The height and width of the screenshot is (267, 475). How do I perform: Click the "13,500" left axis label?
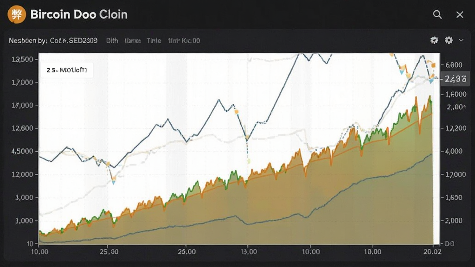click(x=22, y=59)
